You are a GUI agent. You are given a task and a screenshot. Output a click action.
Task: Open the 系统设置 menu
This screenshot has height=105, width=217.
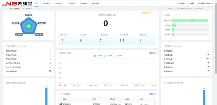pyautogui.click(x=95, y=4)
